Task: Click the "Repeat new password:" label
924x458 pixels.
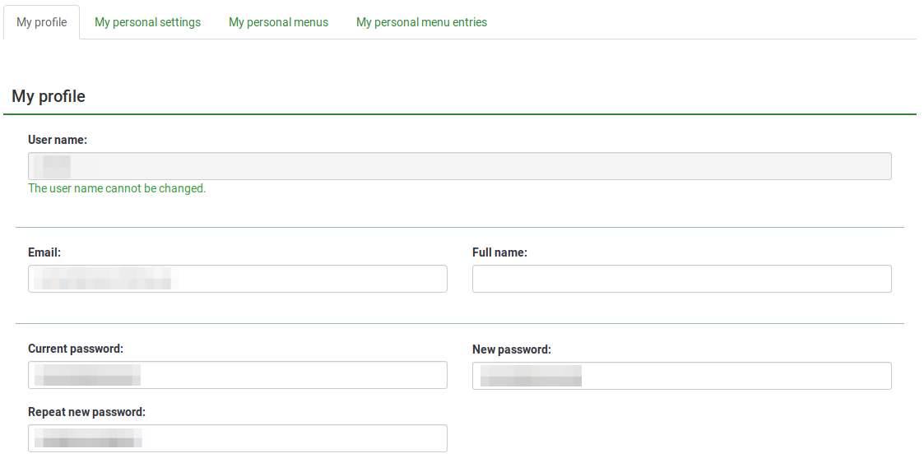Action: (86, 411)
